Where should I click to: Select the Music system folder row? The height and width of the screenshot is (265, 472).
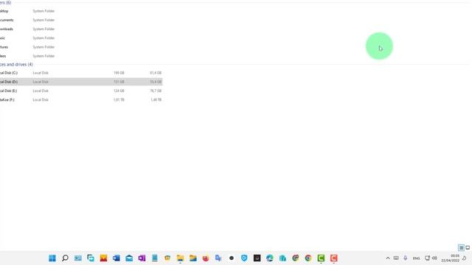[x=81, y=38]
